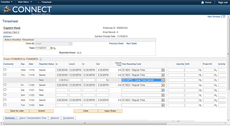The width and height of the screenshot is (230, 129).
Task: Open the Main Menu dropdown
Action: (25, 2)
